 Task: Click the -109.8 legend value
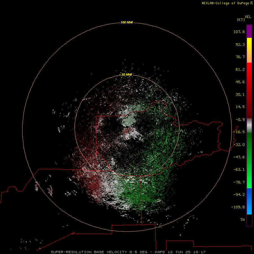click(x=238, y=207)
